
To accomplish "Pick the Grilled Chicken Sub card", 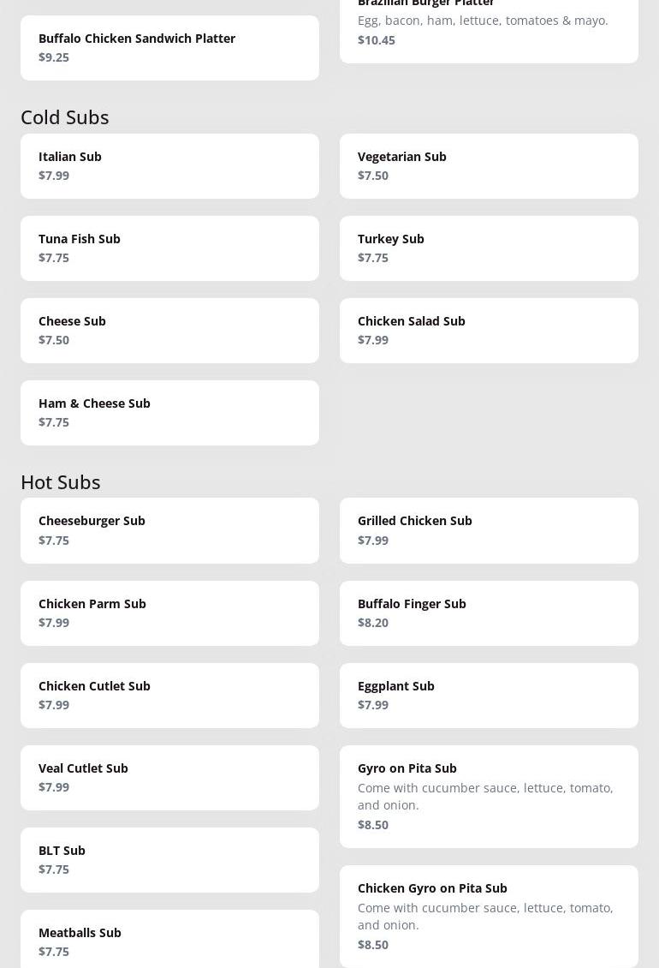I will pyautogui.click(x=489, y=530).
